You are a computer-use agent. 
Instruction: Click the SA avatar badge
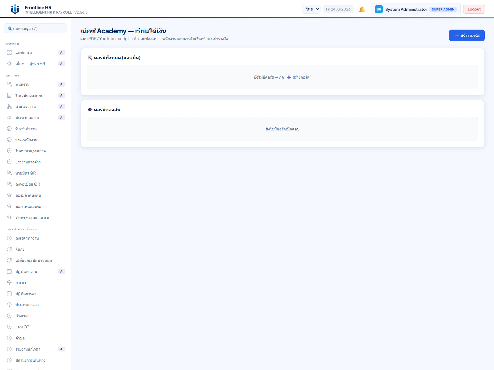tap(379, 9)
